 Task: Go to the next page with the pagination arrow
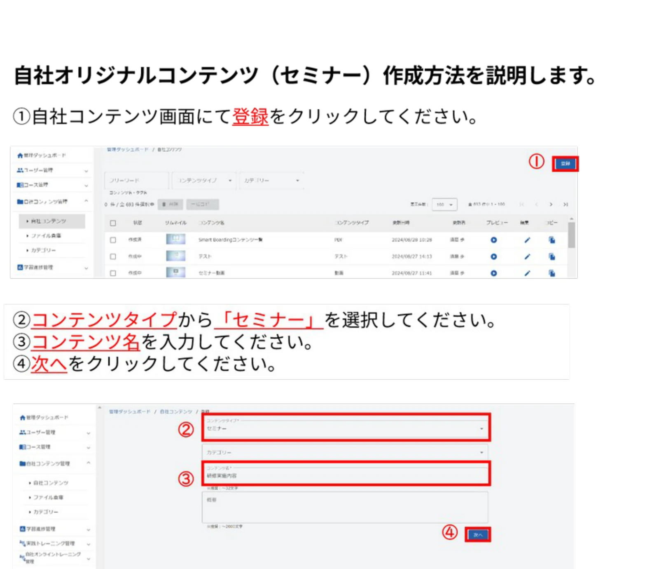[551, 204]
